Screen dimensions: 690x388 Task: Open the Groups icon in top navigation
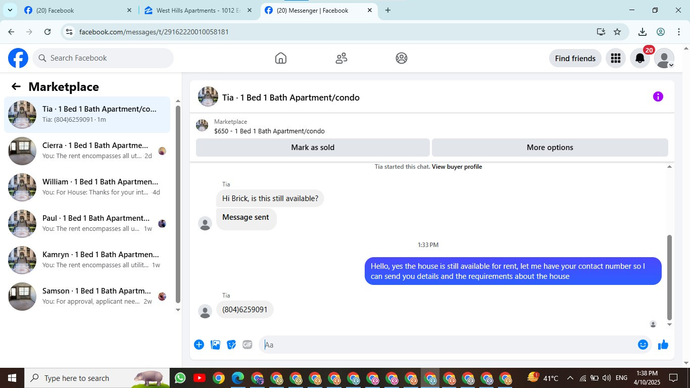pos(402,58)
